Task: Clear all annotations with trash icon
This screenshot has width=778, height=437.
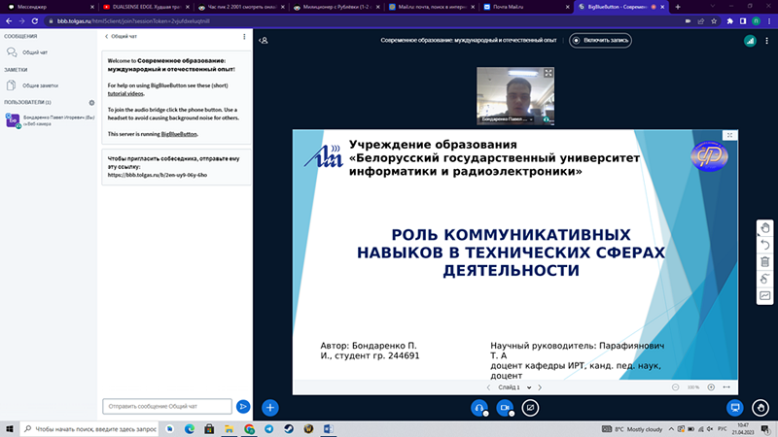Action: (765, 261)
